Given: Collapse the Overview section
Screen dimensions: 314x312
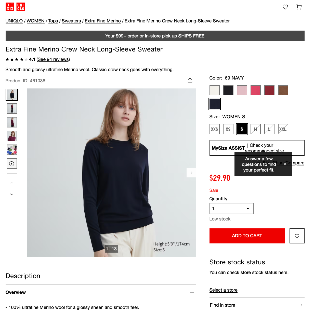Looking at the screenshot, I should pos(192,292).
